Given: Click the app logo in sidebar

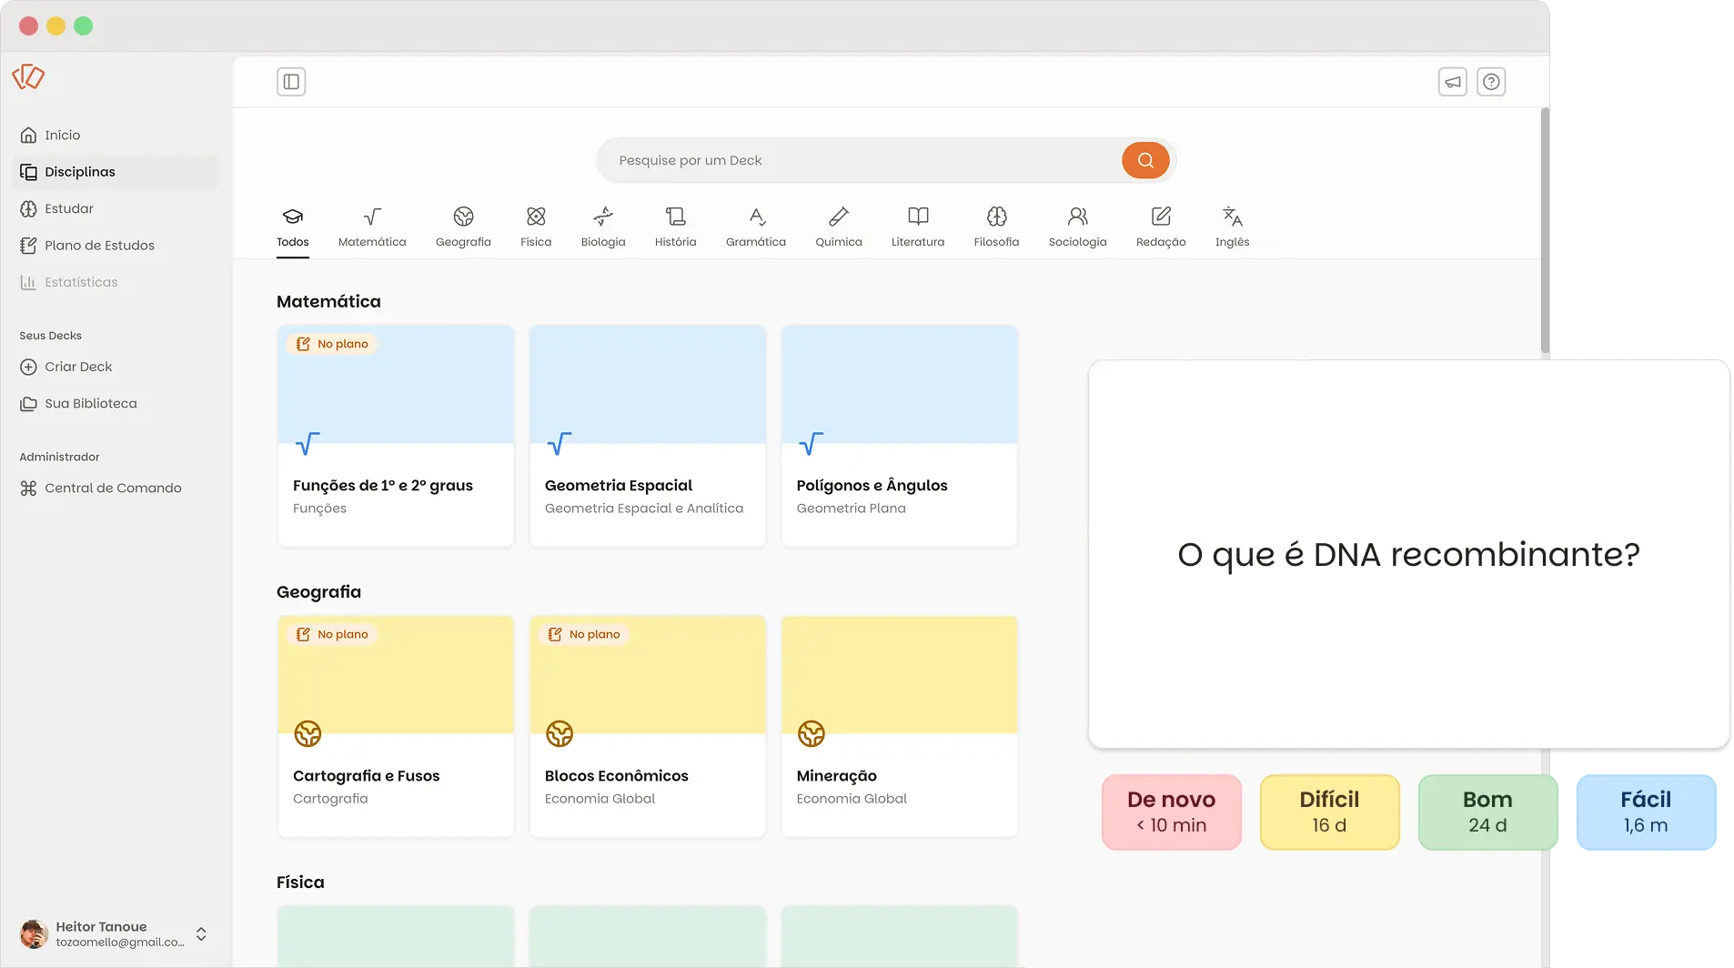Looking at the screenshot, I should [x=28, y=76].
